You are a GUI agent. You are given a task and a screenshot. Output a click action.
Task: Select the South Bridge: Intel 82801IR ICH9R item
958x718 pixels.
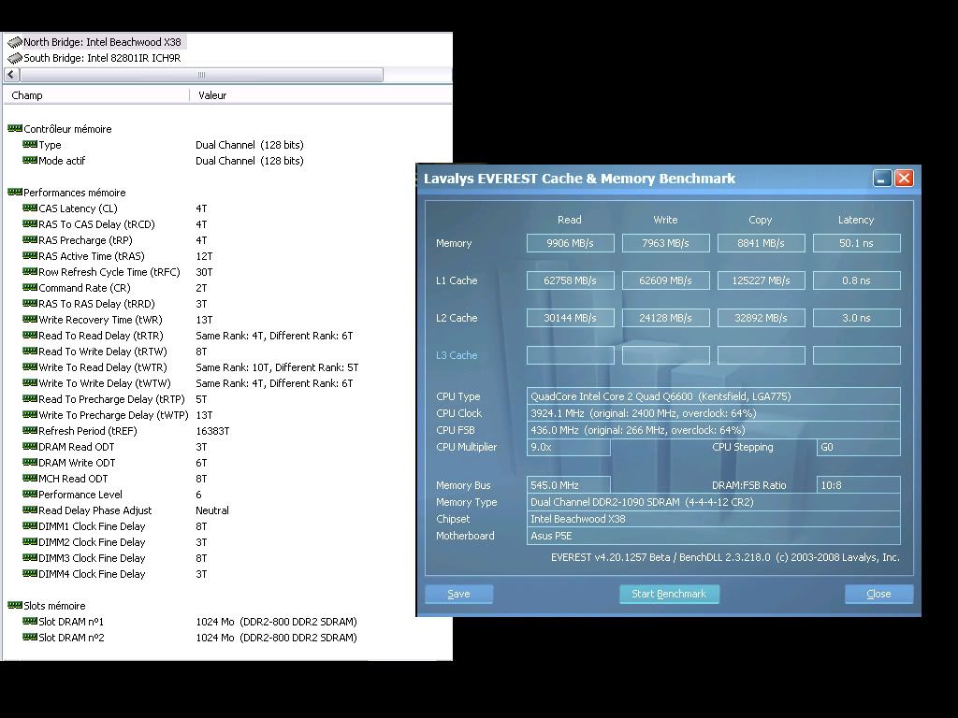click(102, 58)
